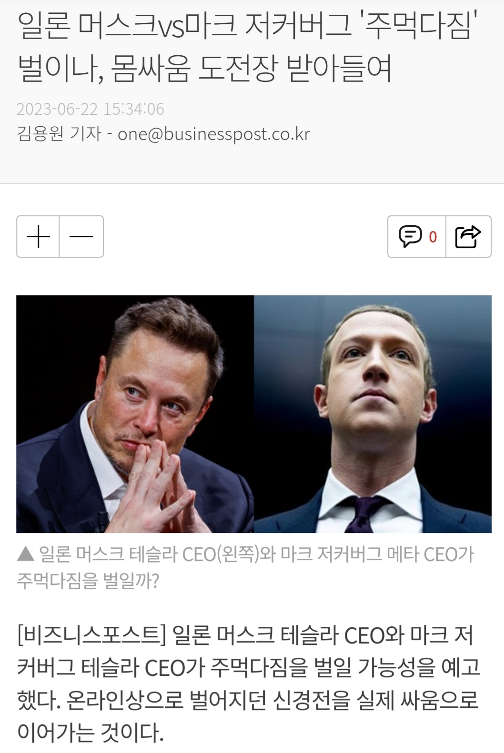Open comments via speech bubble icon
This screenshot has width=504, height=753.
410,236
